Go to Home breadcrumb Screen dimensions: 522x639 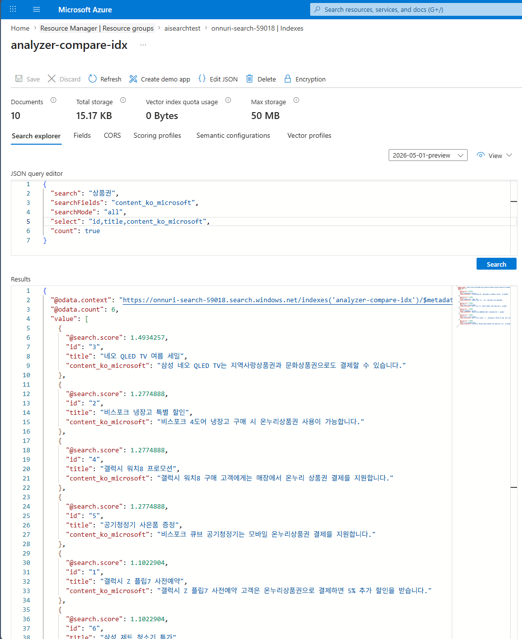[20, 28]
